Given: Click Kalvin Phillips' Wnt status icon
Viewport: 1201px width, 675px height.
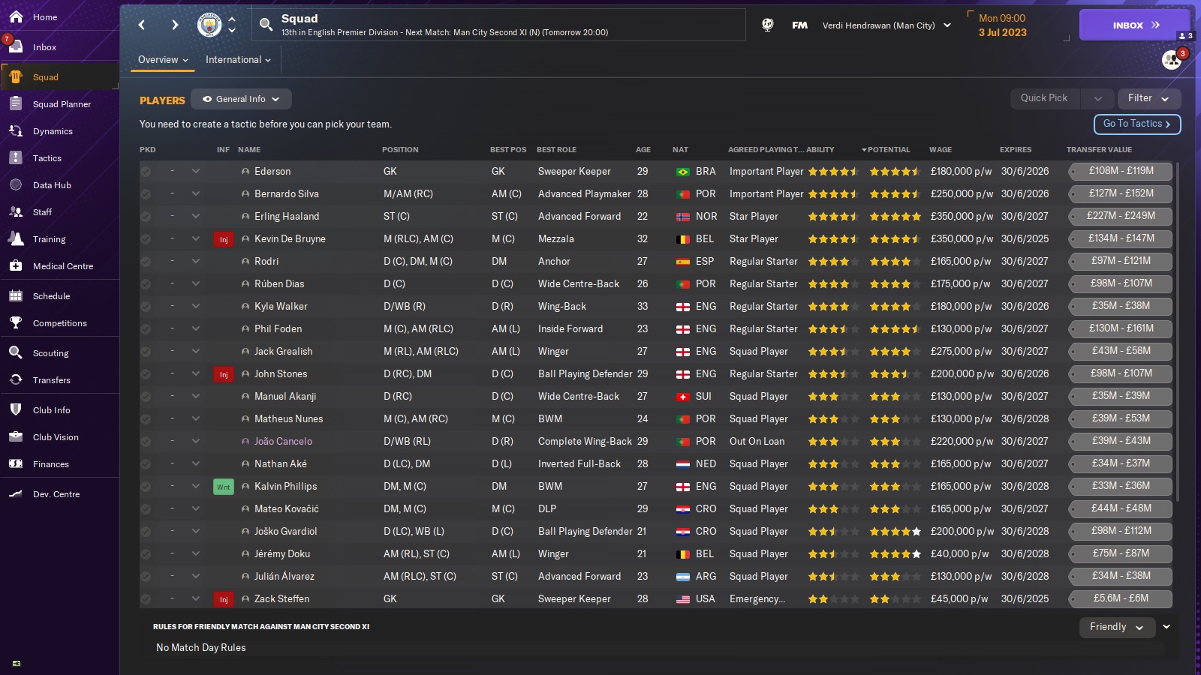Looking at the screenshot, I should click(x=223, y=487).
